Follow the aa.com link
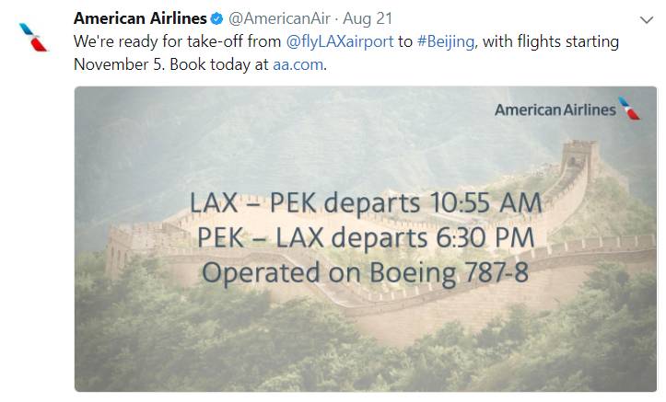This screenshot has height=402, width=666. pyautogui.click(x=298, y=65)
